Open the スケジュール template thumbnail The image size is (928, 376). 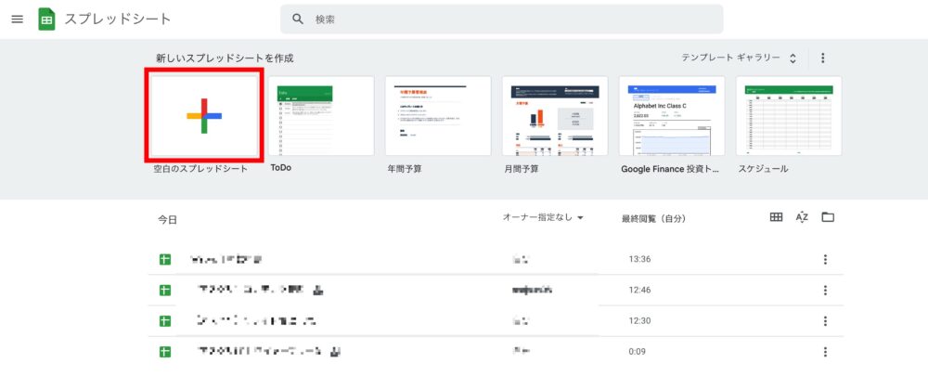pos(789,115)
